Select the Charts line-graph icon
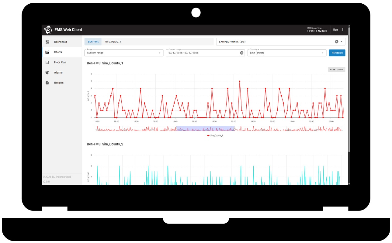 coord(47,52)
